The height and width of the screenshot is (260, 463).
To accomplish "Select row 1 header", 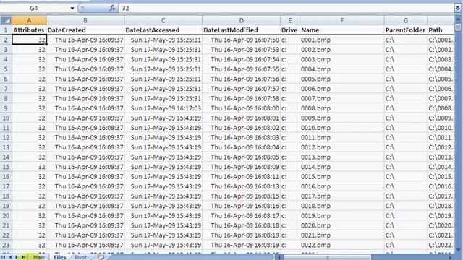I will pyautogui.click(x=6, y=30).
